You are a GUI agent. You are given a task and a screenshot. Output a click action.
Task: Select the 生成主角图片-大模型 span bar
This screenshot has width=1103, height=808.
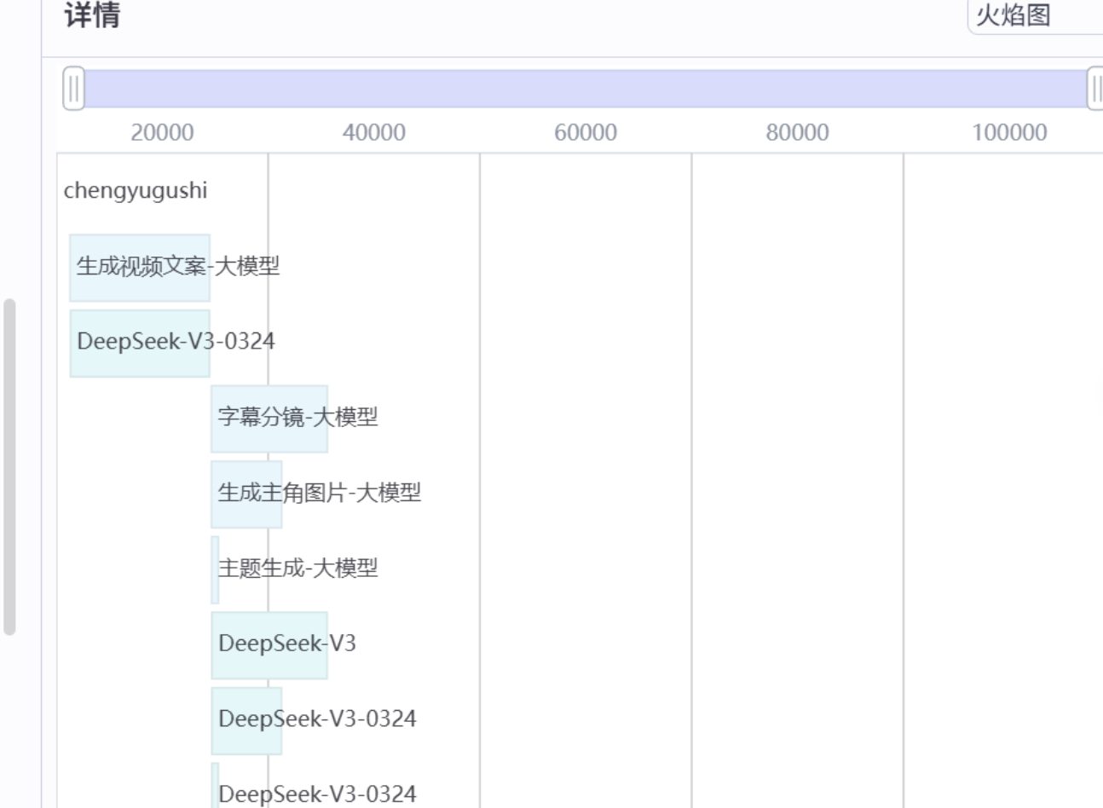[x=246, y=493]
